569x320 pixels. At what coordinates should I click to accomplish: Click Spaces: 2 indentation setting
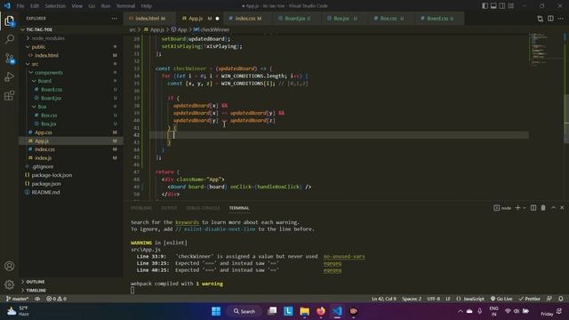tap(412, 299)
